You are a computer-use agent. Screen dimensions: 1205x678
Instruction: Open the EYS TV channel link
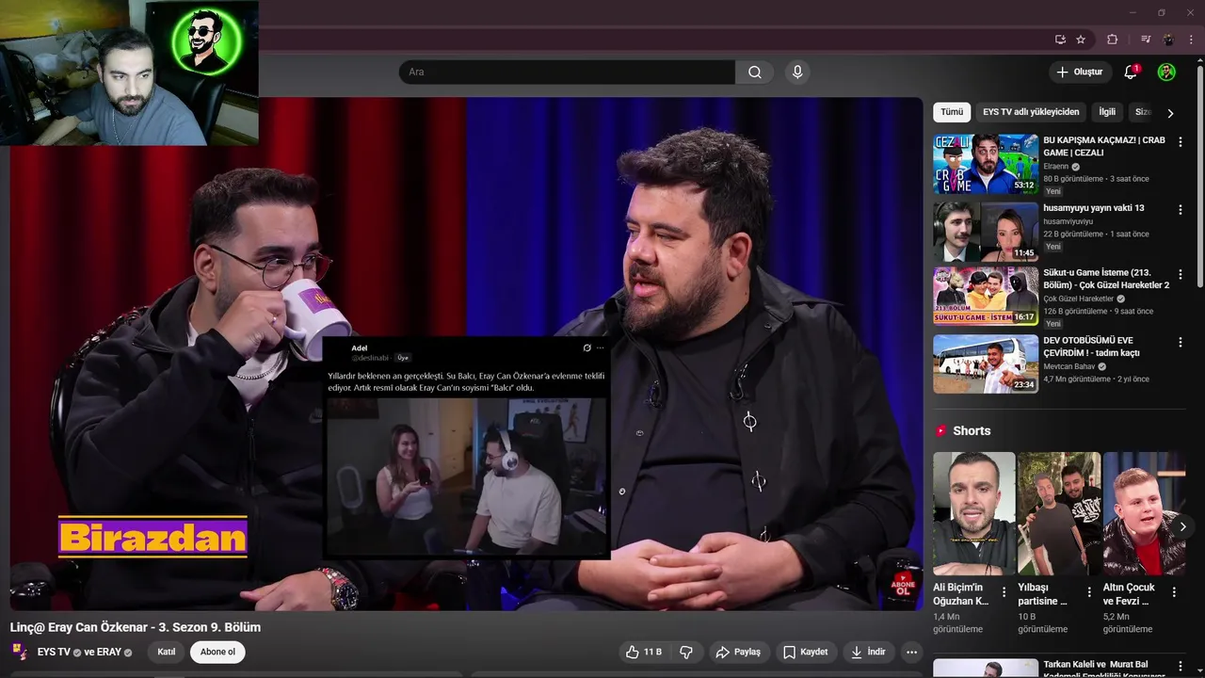click(54, 652)
